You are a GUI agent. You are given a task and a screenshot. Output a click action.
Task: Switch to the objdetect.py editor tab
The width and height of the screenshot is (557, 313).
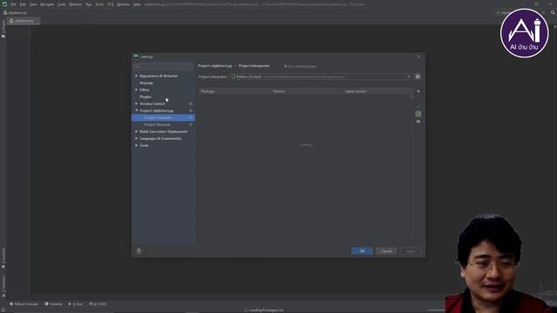pos(23,21)
